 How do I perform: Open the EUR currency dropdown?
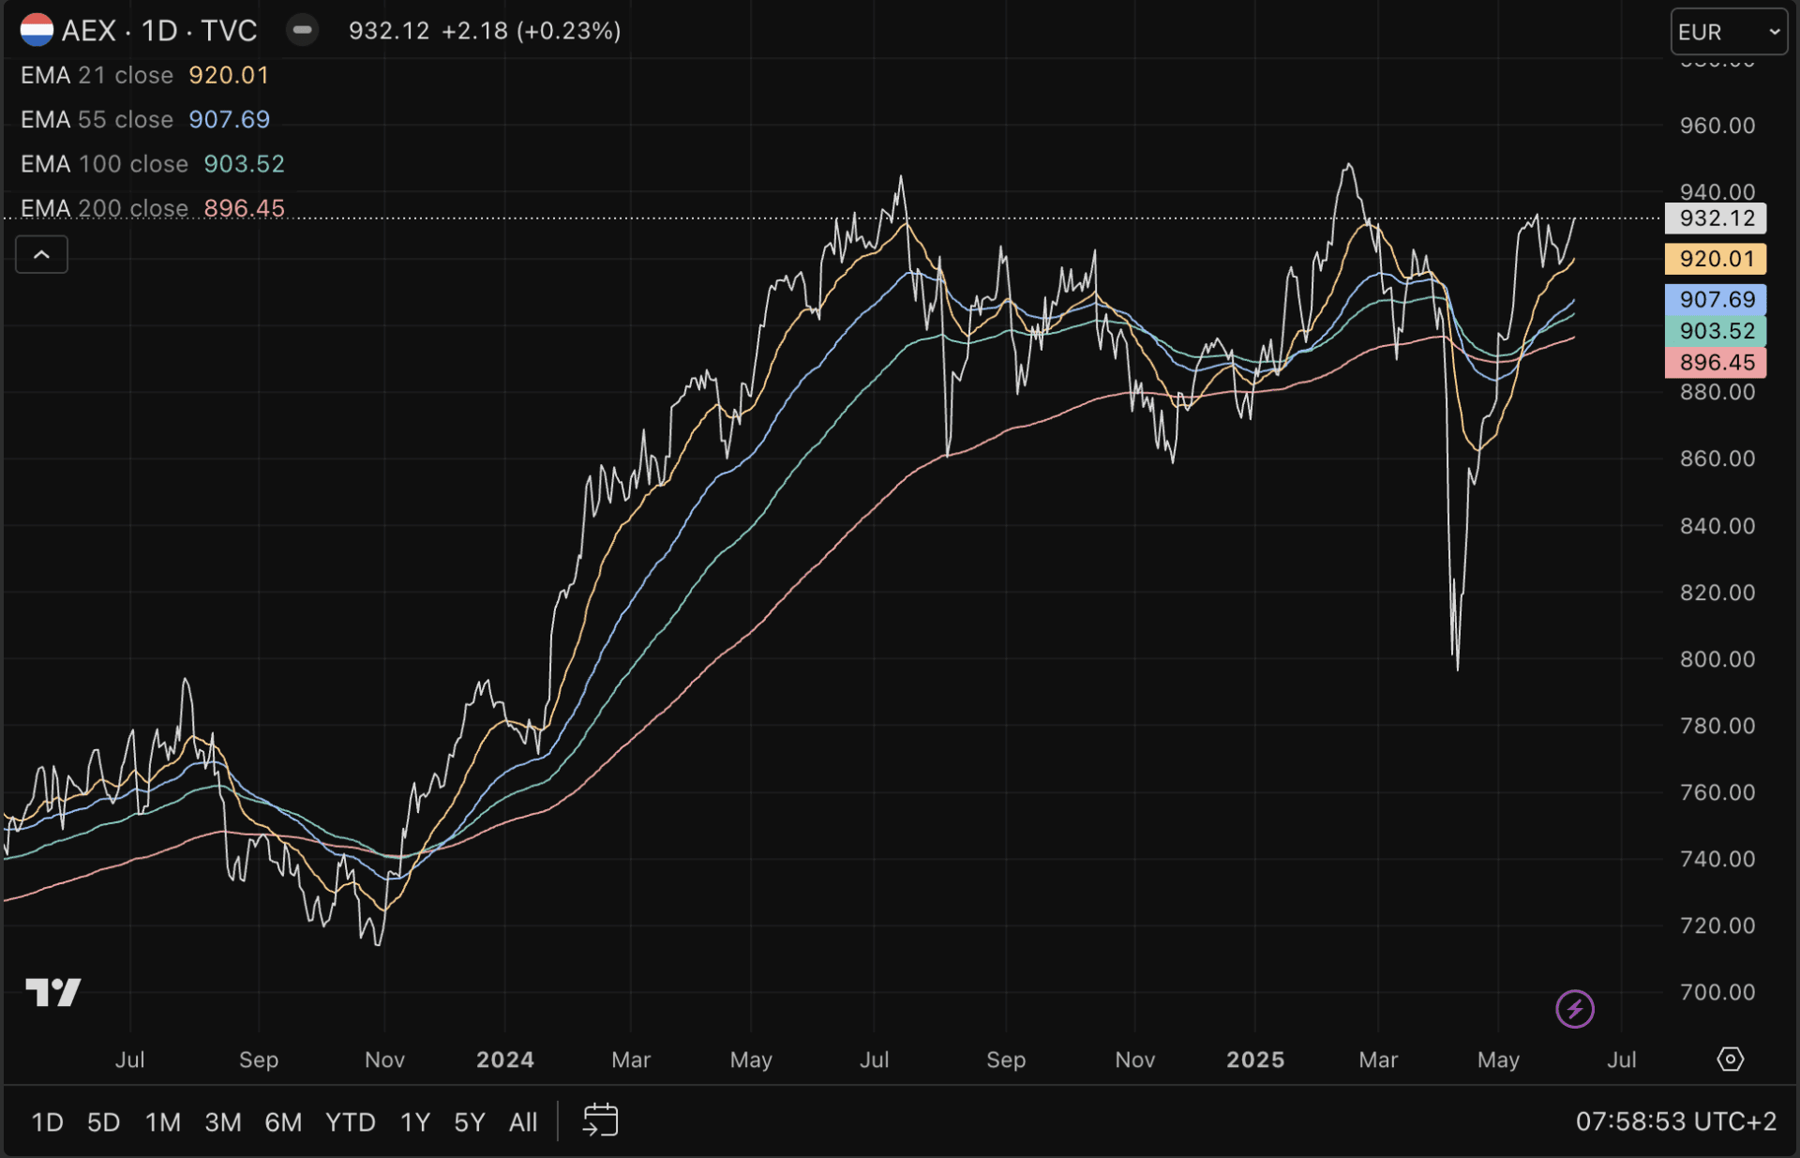pyautogui.click(x=1728, y=32)
